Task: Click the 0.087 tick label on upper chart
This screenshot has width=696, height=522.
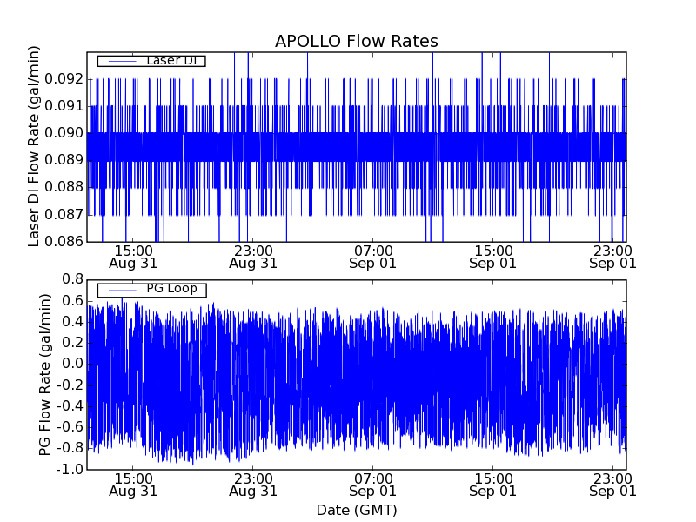Action: pyautogui.click(x=64, y=214)
